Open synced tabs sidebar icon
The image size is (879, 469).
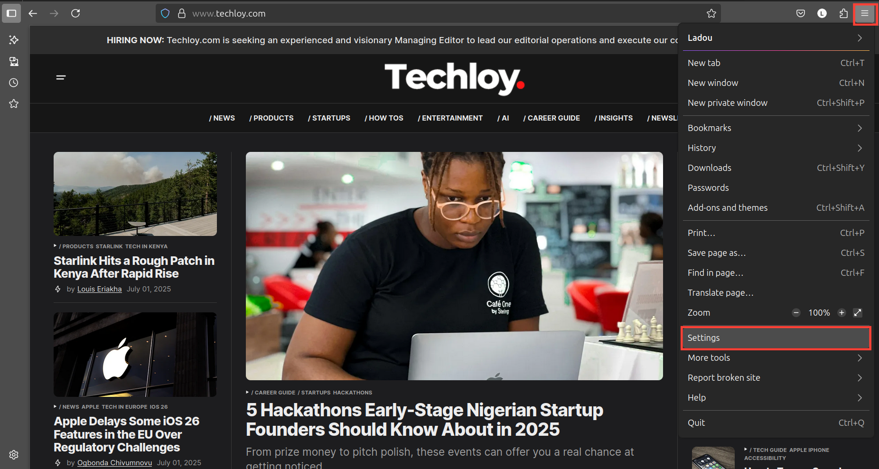click(x=14, y=61)
